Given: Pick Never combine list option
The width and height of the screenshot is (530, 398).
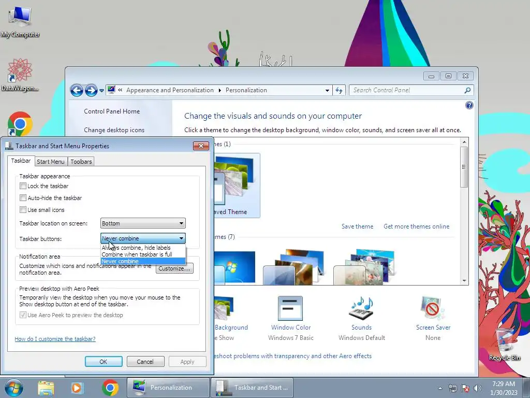Looking at the screenshot, I should [143, 261].
